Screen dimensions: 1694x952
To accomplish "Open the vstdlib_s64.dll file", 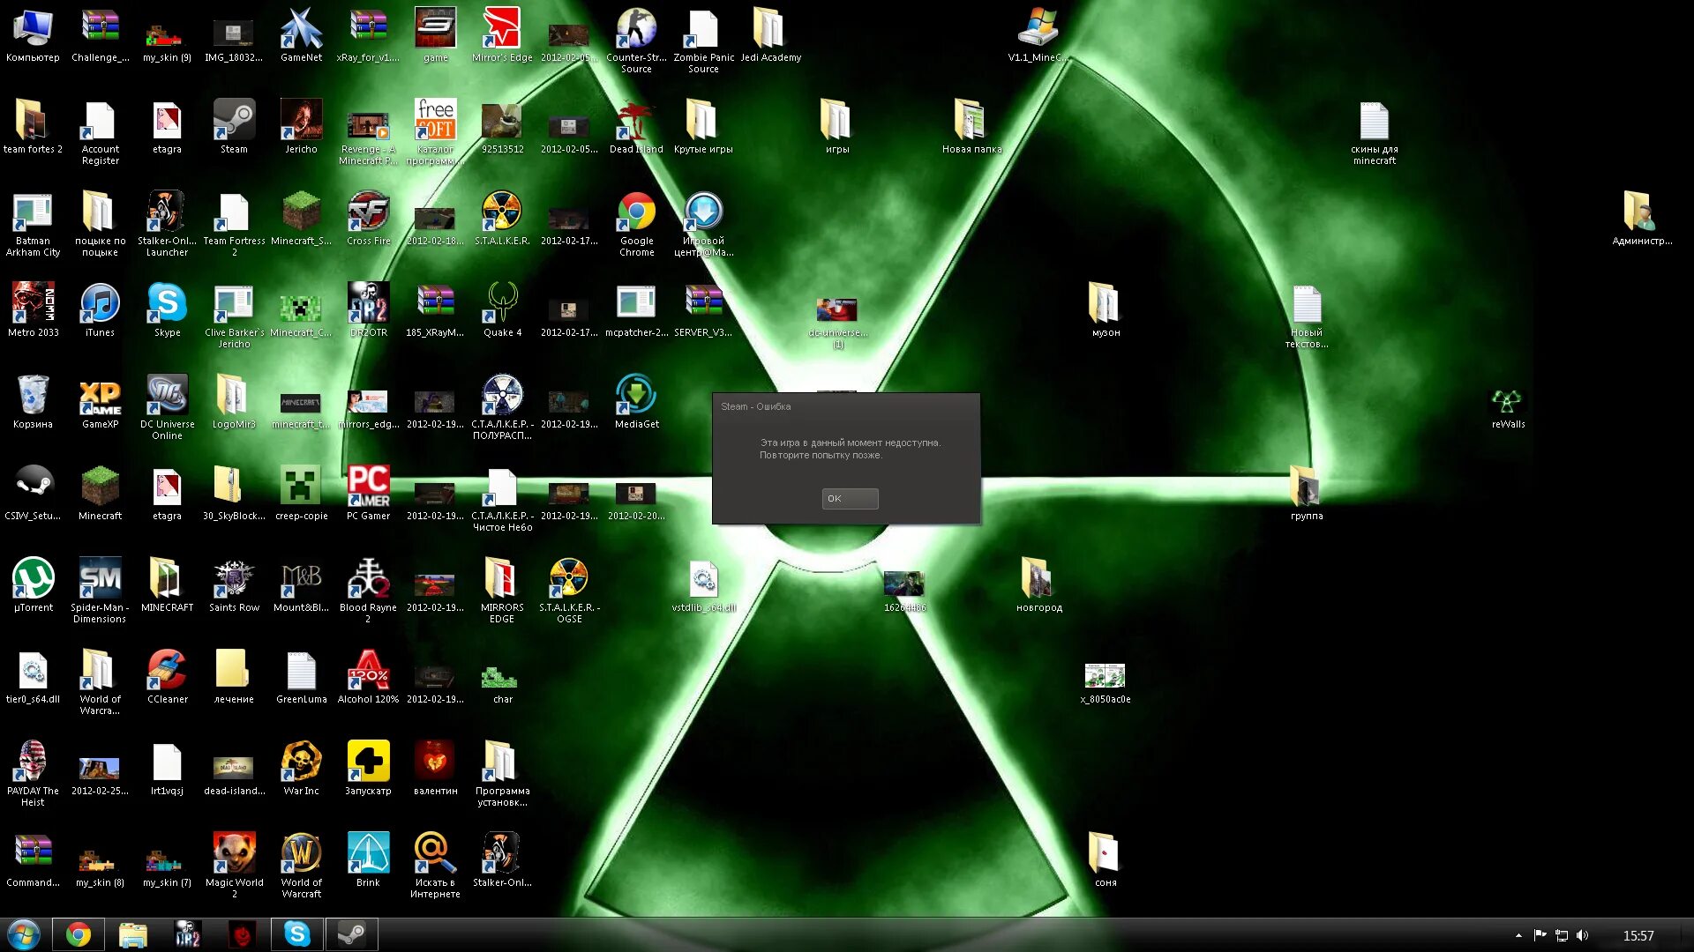I will (703, 578).
